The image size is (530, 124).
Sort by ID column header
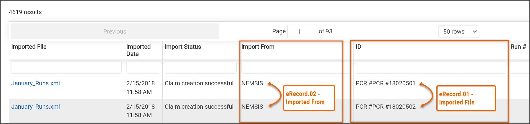[x=358, y=47]
